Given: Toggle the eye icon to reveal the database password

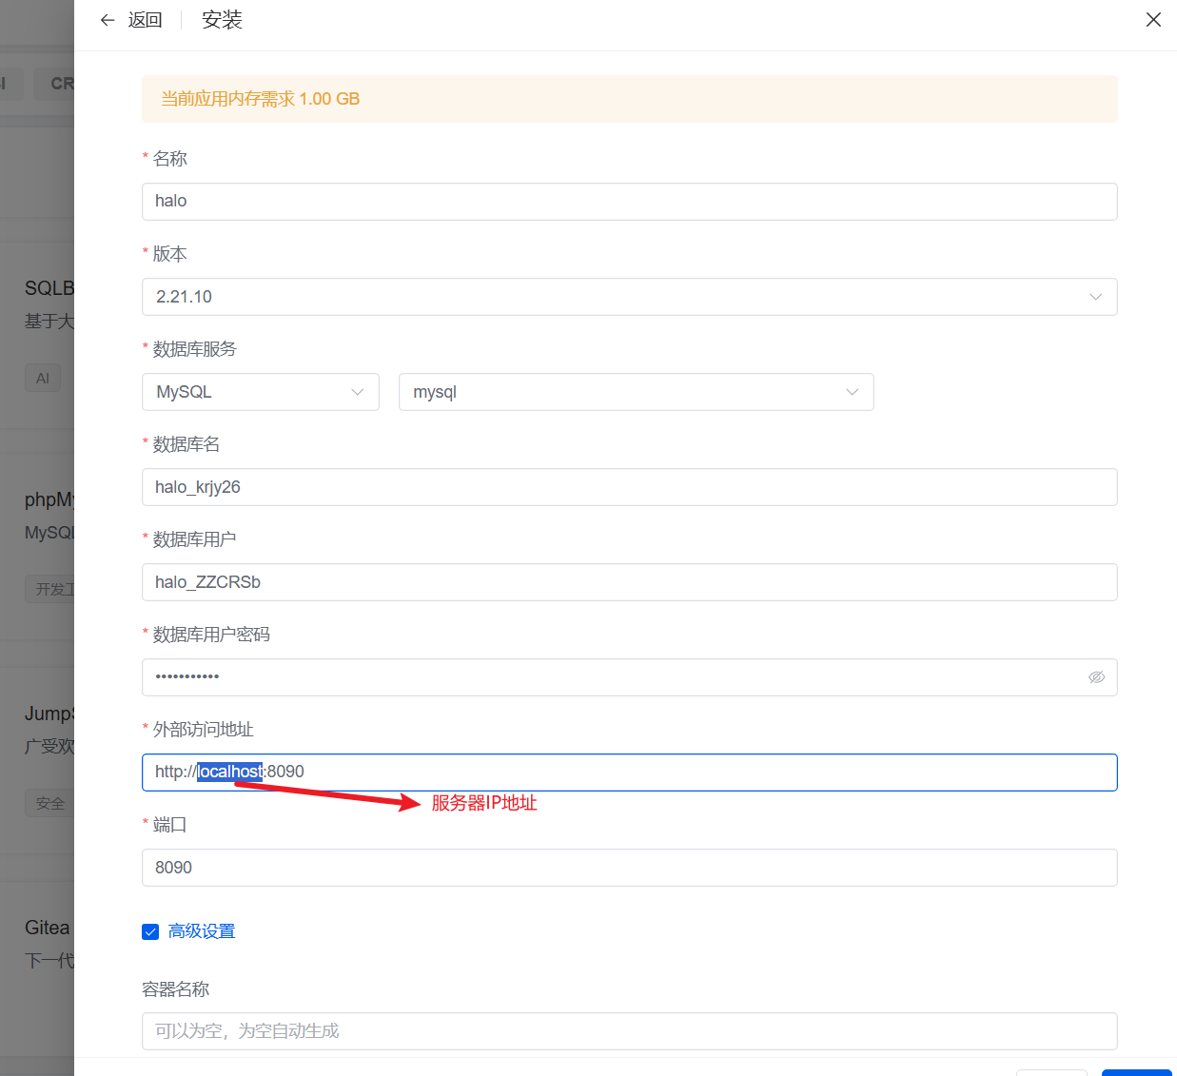Looking at the screenshot, I should (1096, 676).
